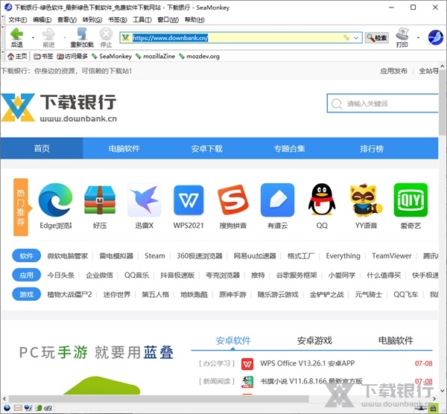Image resolution: width=447 pixels, height=414 pixels.
Task: Open the Steam software link
Action: [x=154, y=256]
